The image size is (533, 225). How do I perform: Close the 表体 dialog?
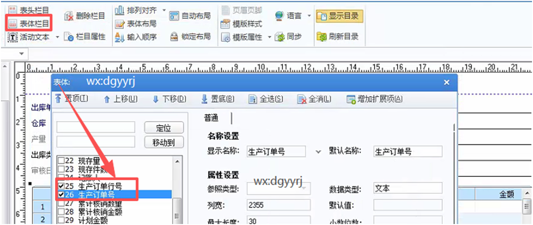(447, 82)
